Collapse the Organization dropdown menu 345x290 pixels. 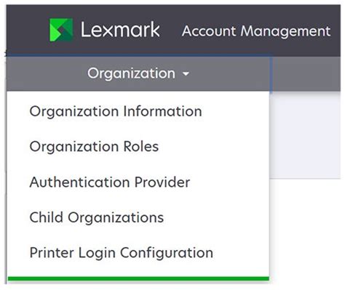click(138, 73)
